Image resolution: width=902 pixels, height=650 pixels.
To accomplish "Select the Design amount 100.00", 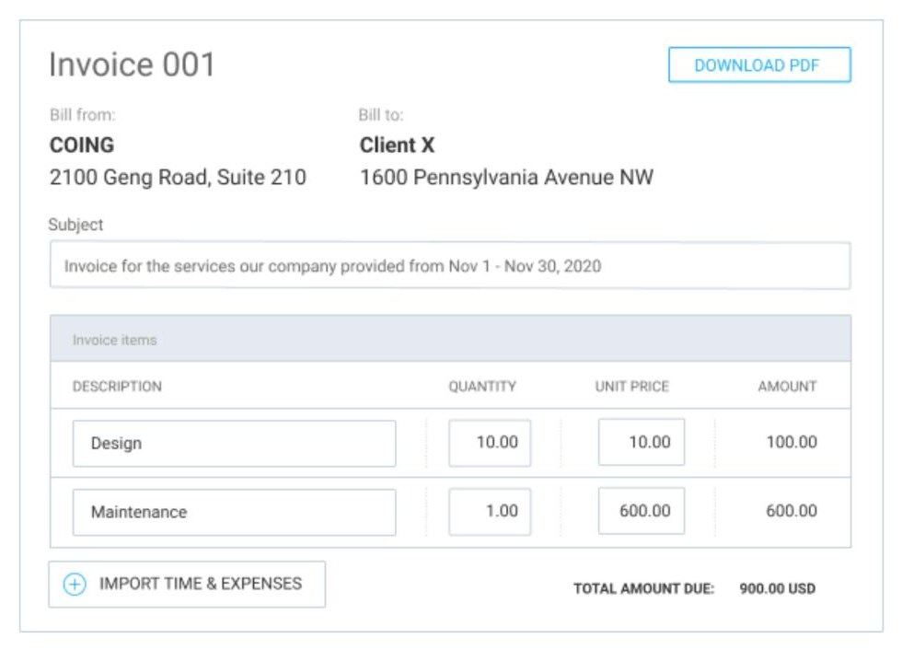I will click(792, 442).
